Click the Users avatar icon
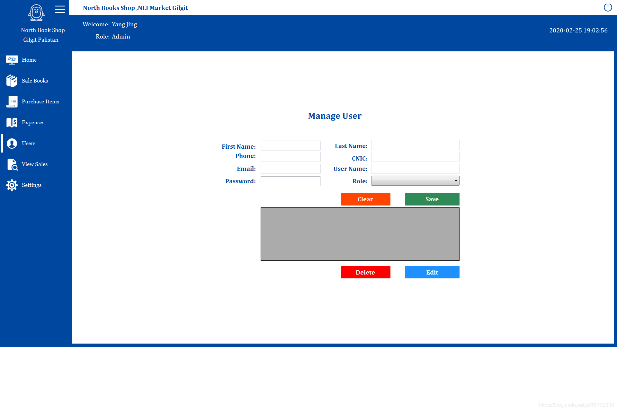Viewport: 617px width, 411px height. coord(12,144)
